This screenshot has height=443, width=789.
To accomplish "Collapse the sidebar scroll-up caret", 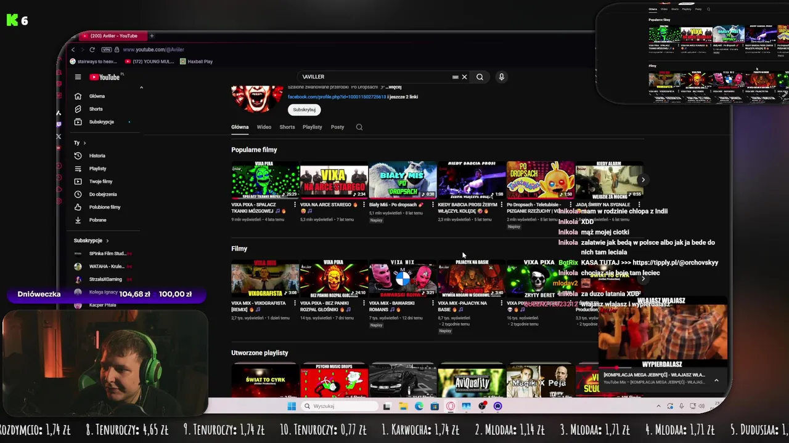I will 141,88.
